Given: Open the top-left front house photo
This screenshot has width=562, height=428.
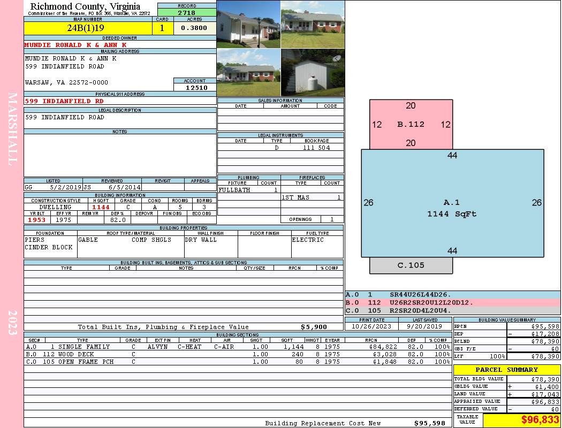Looking at the screenshot, I should [x=249, y=25].
